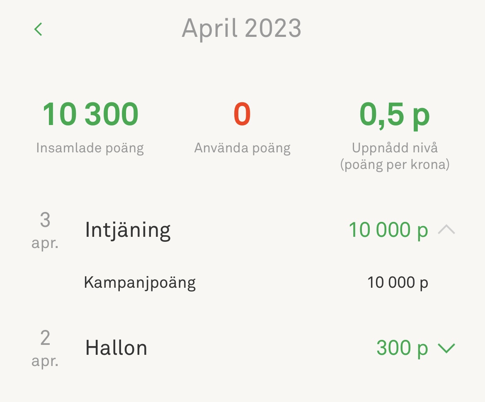Tap the apr. text under date 2
This screenshot has height=402, width=485.
(x=45, y=361)
